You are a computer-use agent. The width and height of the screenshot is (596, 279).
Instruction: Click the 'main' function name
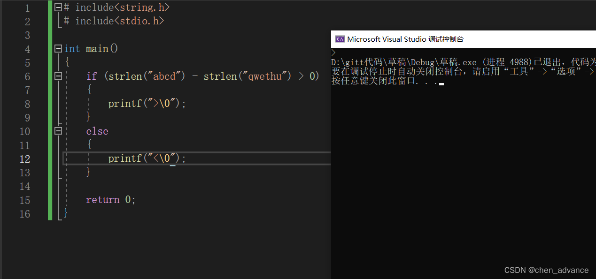[x=97, y=49]
